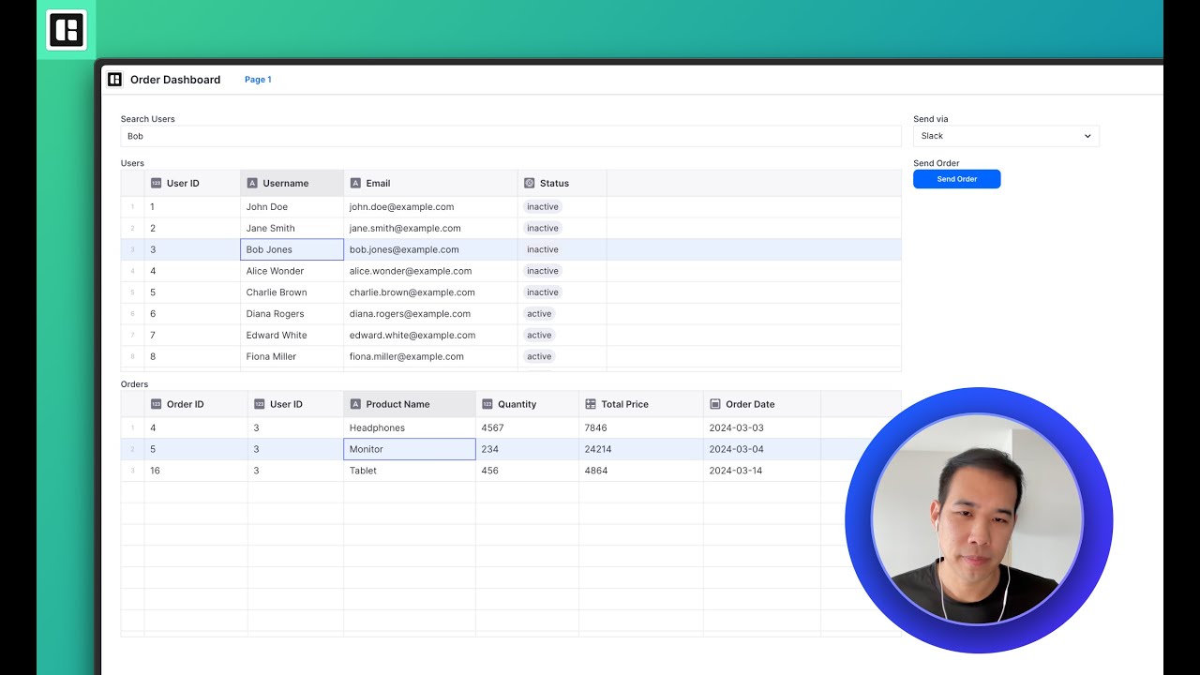Click alice.wonder@example.com email cell

[x=430, y=271]
